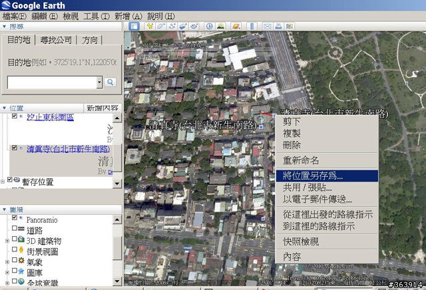Click the 3D 建築物 building icon
This screenshot has height=290, width=426.
pos(21,239)
